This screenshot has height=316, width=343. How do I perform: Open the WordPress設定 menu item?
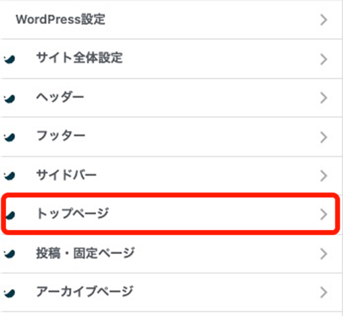pyautogui.click(x=60, y=20)
